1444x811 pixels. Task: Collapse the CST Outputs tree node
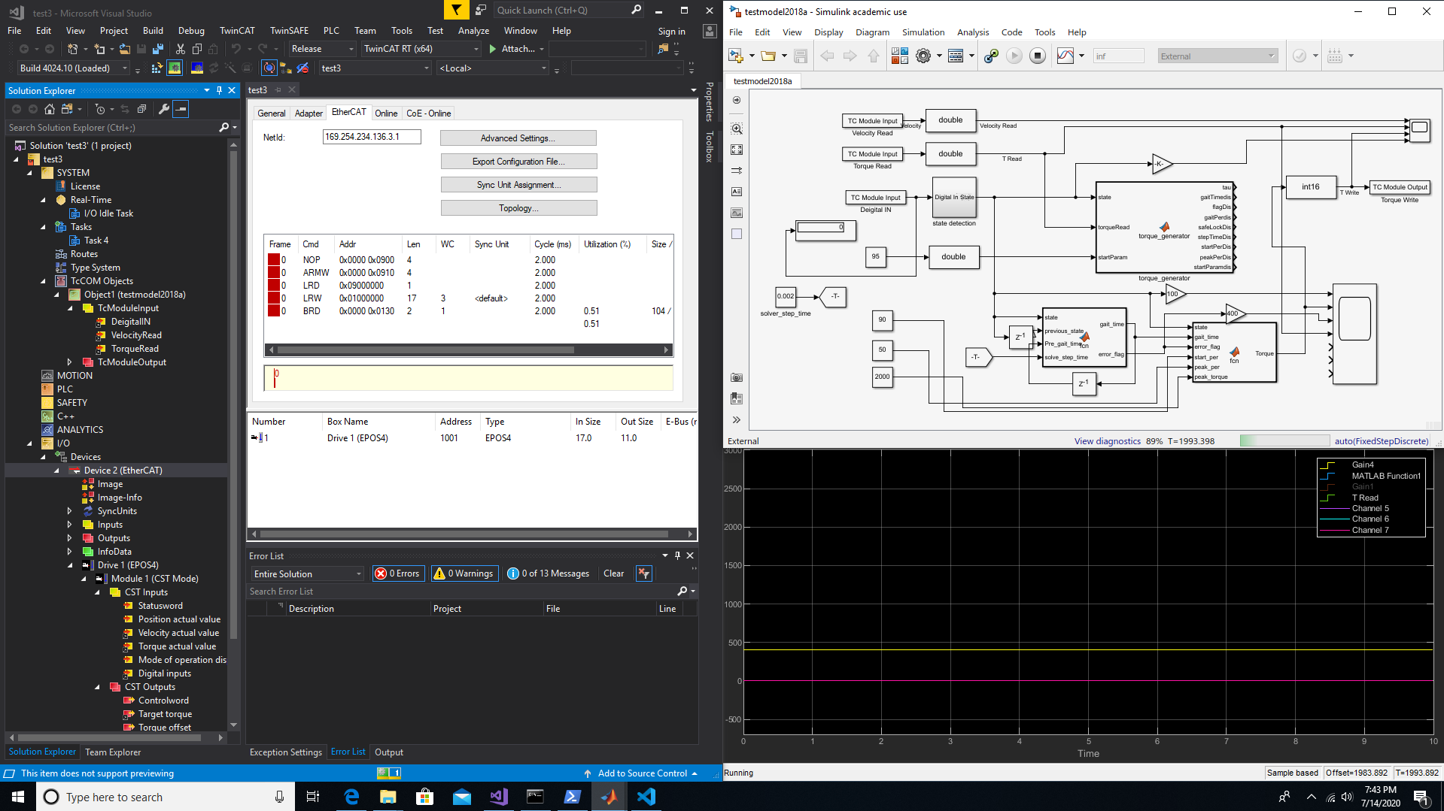[97, 687]
